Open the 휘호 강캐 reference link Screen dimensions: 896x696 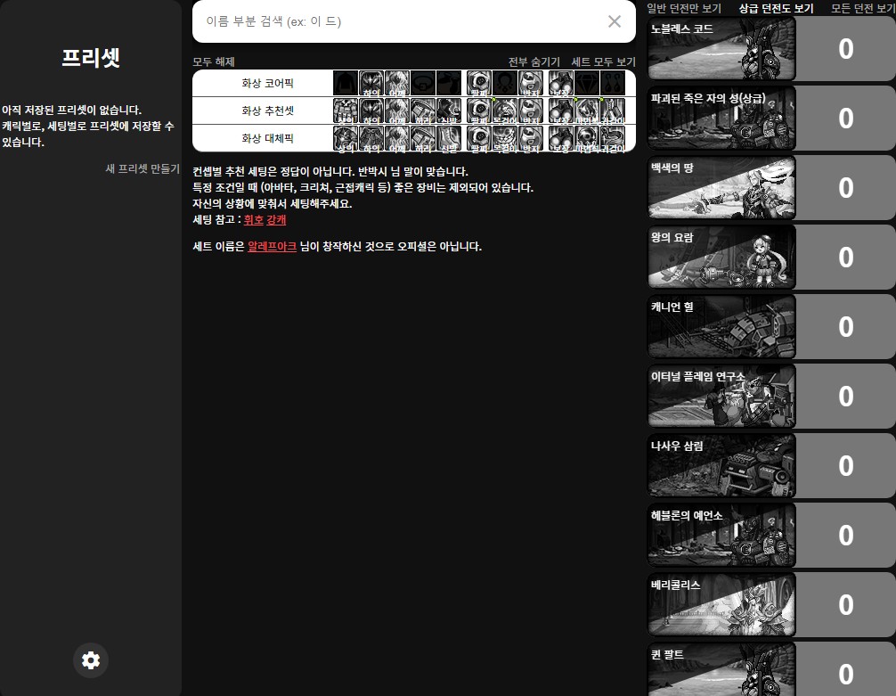click(x=265, y=219)
